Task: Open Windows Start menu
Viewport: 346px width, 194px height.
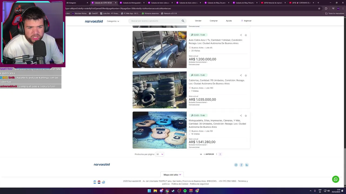Action: 149,191
